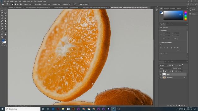The image size is (198, 111).
Task: Click the rainbow hue slider strip
Action: tap(186, 16)
